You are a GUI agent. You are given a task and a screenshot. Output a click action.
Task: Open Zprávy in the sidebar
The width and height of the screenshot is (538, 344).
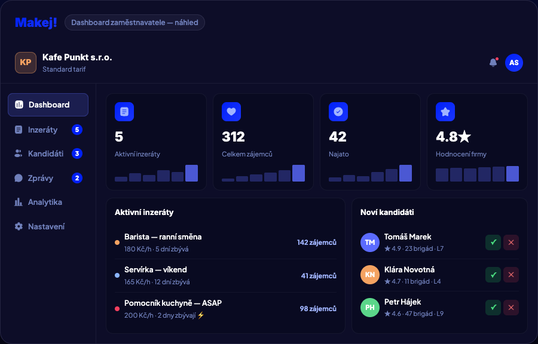pyautogui.click(x=48, y=178)
